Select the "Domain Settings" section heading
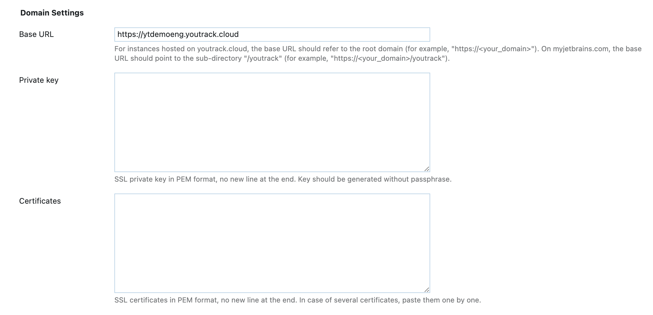This screenshot has height=315, width=653. point(52,13)
